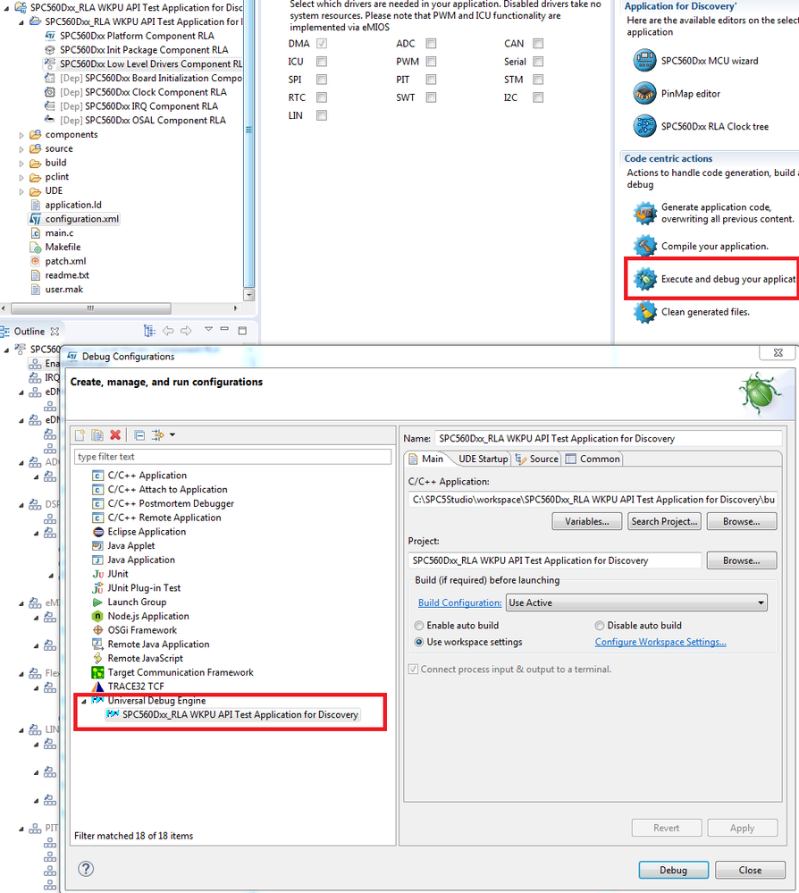Expand the components folder

click(x=21, y=135)
